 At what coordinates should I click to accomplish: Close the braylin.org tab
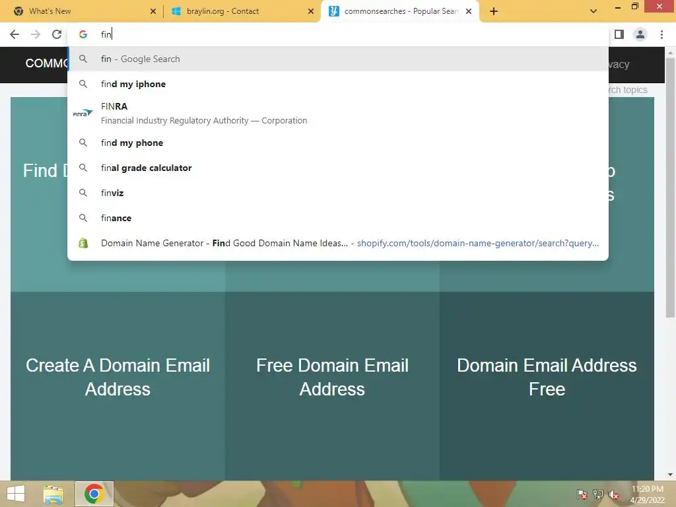[311, 11]
